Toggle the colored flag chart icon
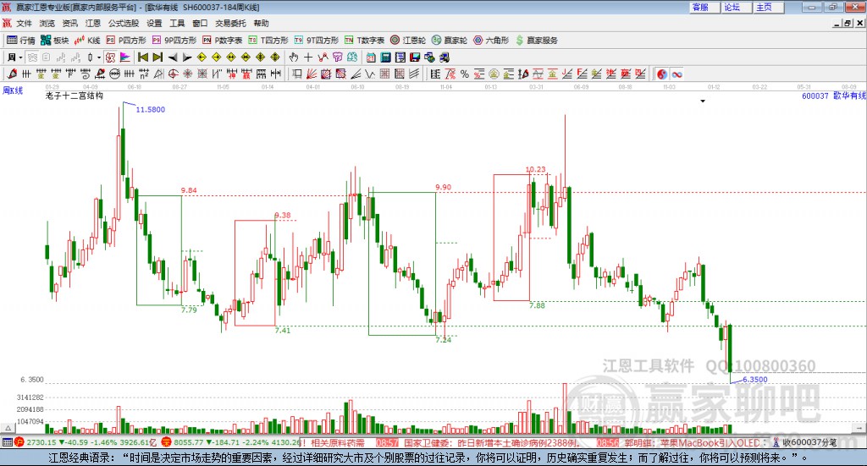The height and width of the screenshot is (466, 867). click(x=125, y=58)
